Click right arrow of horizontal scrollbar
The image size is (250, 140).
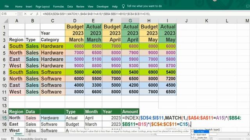pyautogui.click(x=248, y=134)
